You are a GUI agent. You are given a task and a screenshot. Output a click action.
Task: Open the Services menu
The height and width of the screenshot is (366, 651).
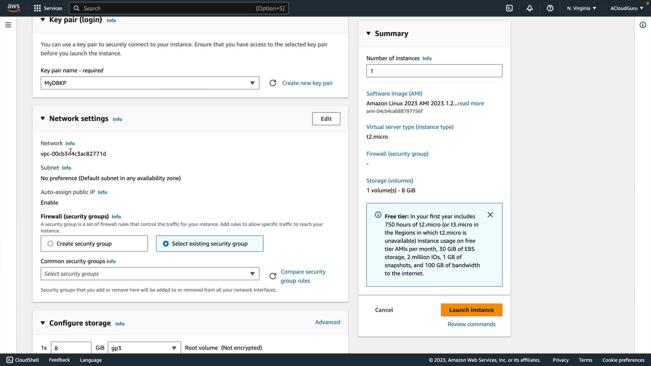[x=48, y=8]
